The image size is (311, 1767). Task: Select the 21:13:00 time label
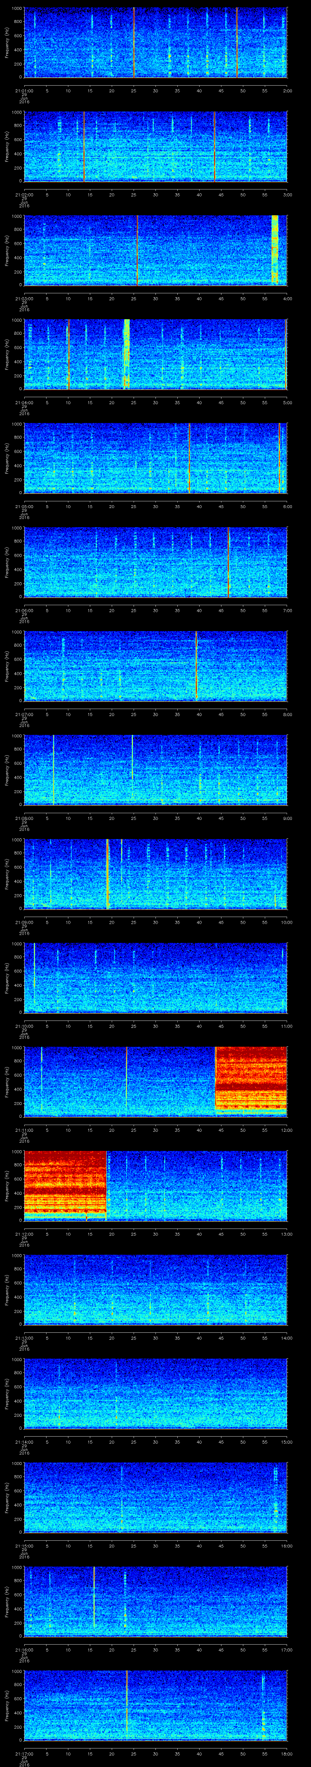pyautogui.click(x=24, y=1338)
